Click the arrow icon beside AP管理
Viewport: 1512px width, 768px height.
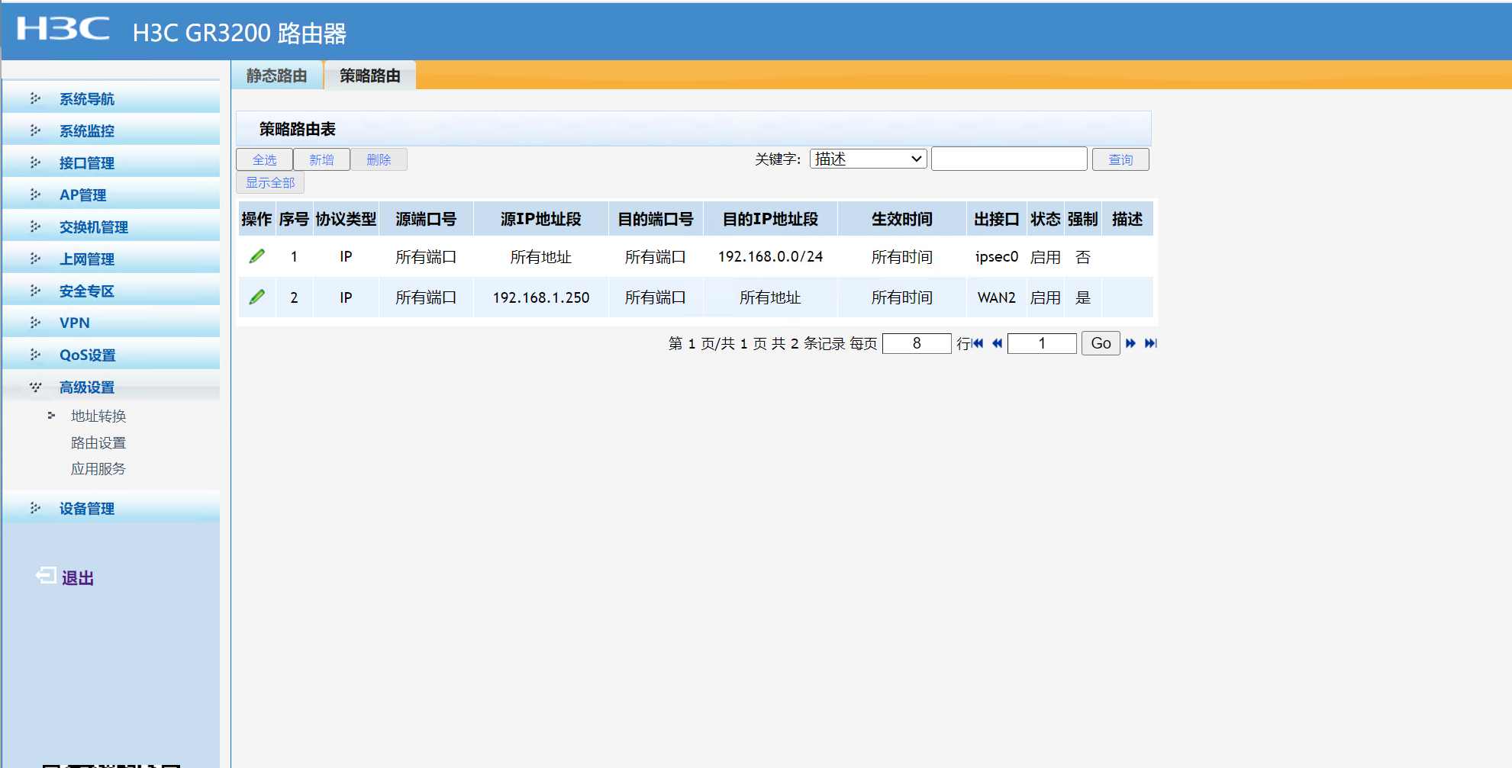(x=35, y=194)
